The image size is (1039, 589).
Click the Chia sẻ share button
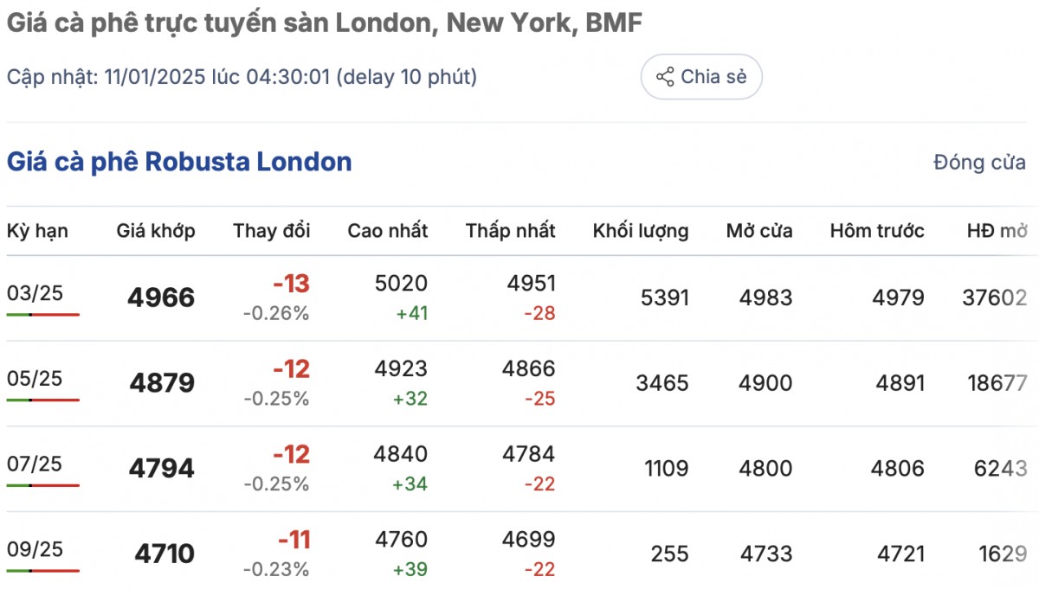pyautogui.click(x=701, y=77)
